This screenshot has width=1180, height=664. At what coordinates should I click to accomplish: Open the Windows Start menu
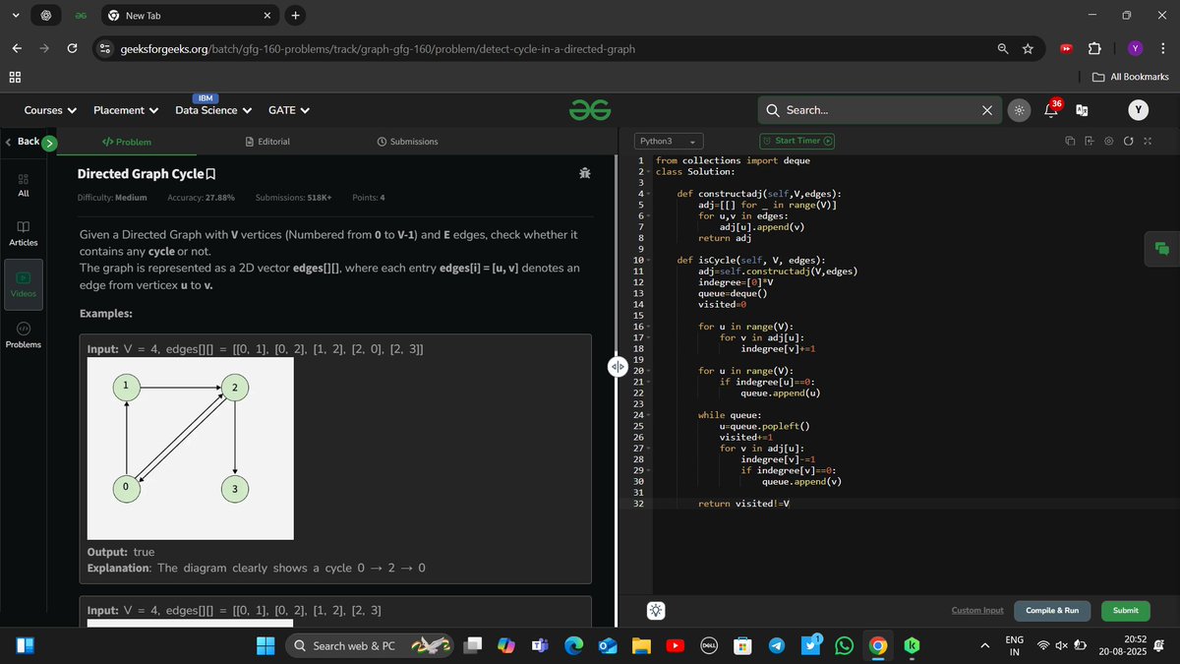pos(266,645)
